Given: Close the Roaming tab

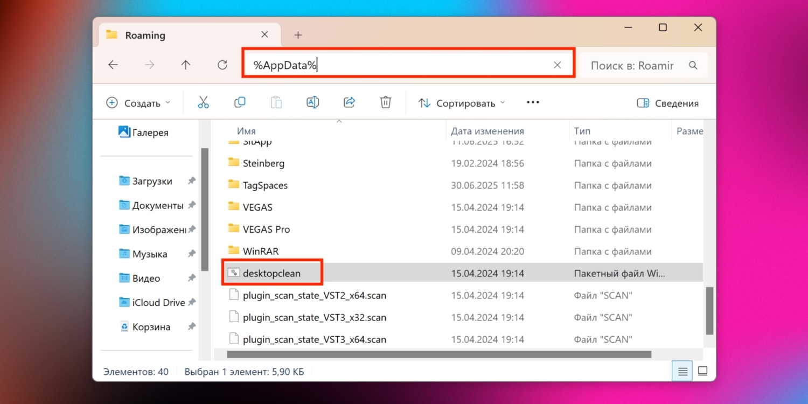Looking at the screenshot, I should [264, 34].
